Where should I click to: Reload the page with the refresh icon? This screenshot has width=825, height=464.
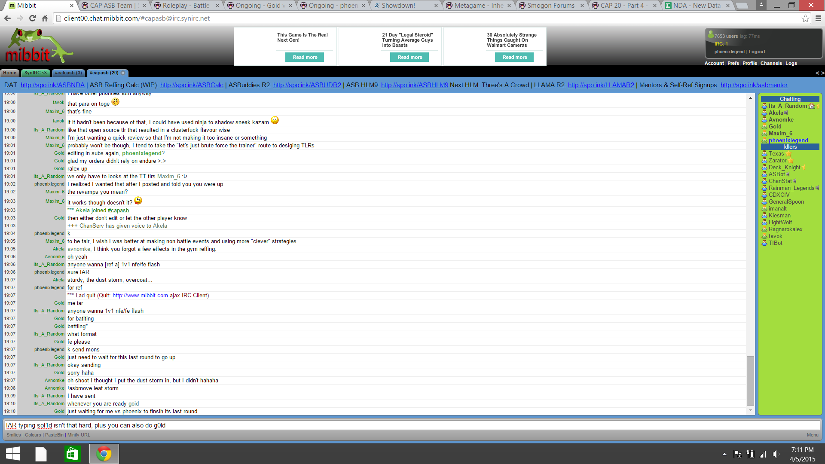pos(32,18)
